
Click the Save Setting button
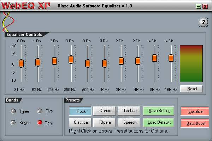(159, 111)
